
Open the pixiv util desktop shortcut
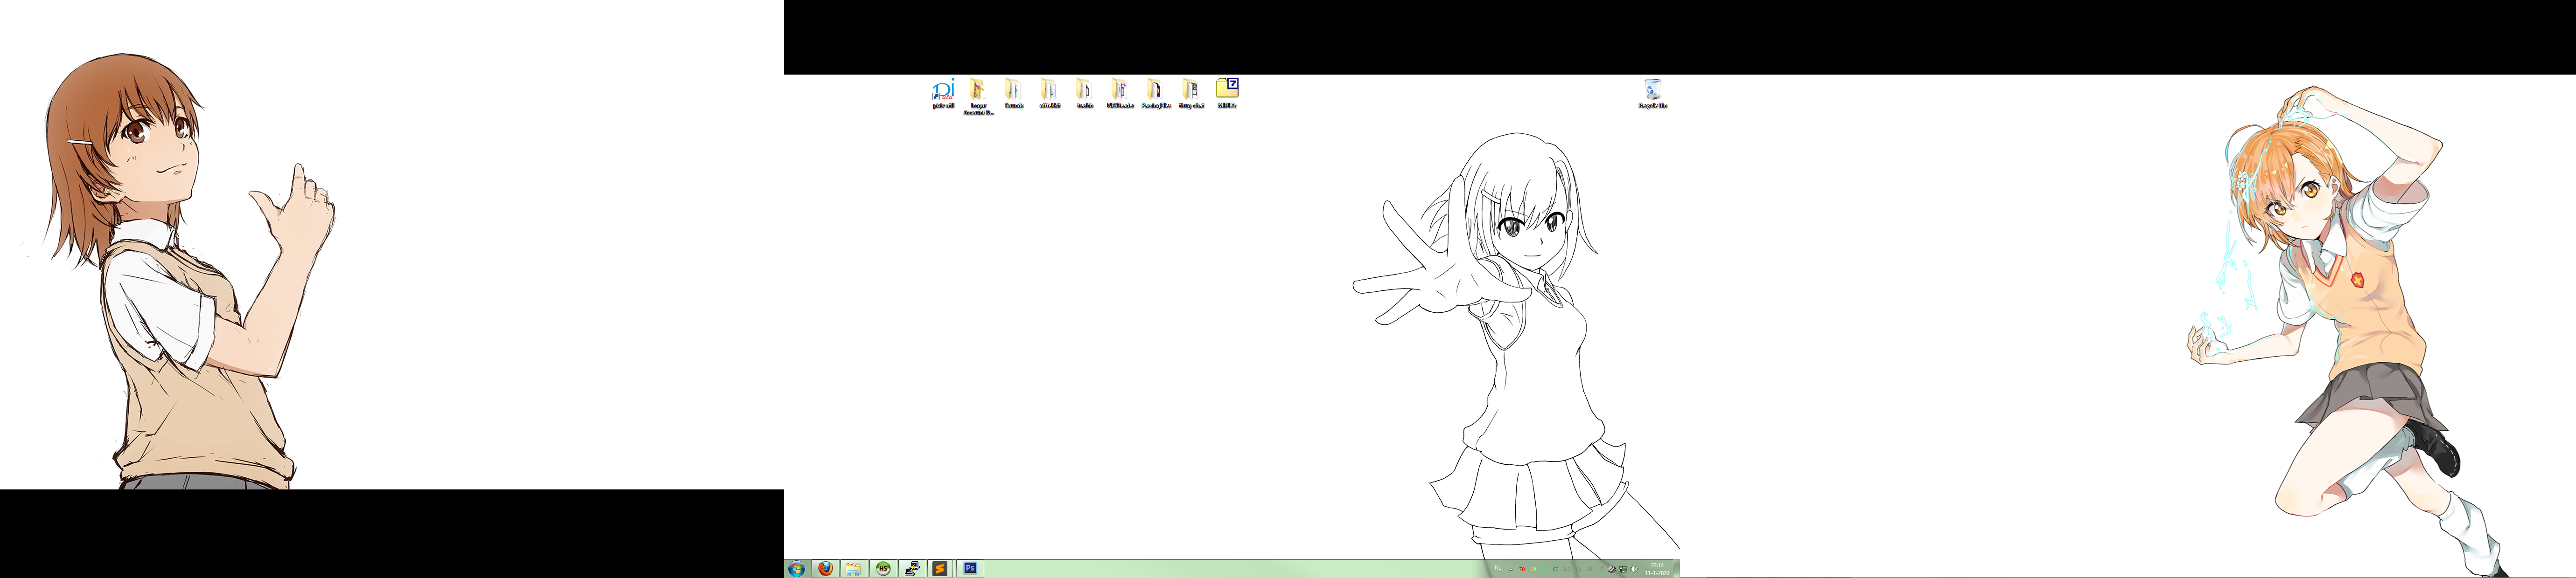943,94
